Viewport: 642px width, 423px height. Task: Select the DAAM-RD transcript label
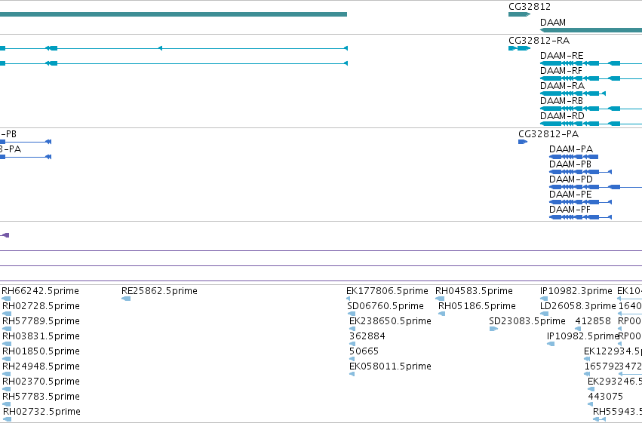[x=562, y=116]
